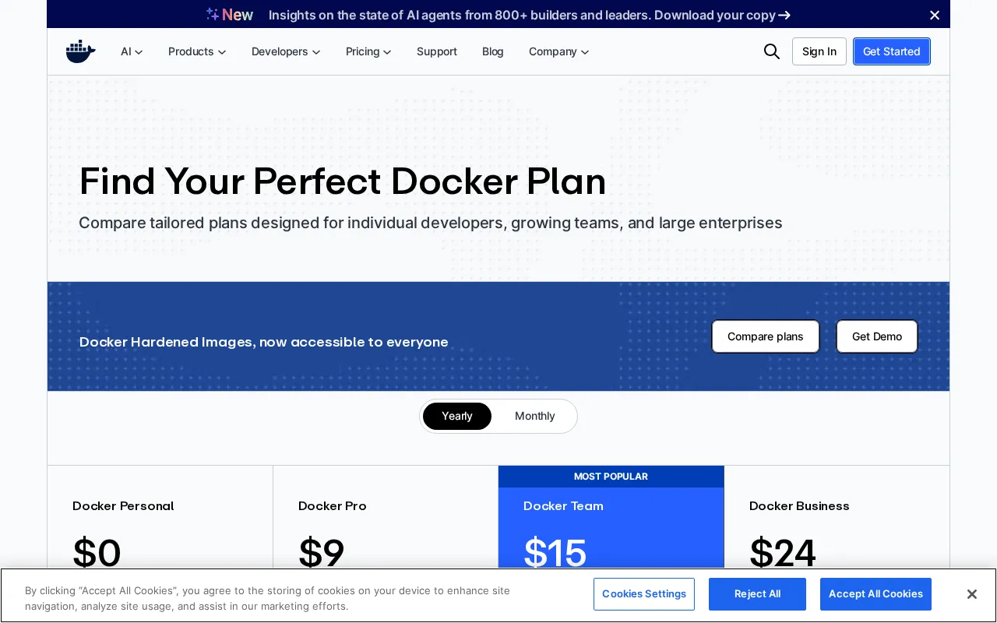Viewport: 997px width, 623px height.
Task: Click the Compare tailored plans subtitle
Action: click(x=431, y=223)
